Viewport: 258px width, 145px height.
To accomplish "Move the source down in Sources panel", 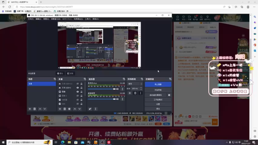I will (x=80, y=109).
